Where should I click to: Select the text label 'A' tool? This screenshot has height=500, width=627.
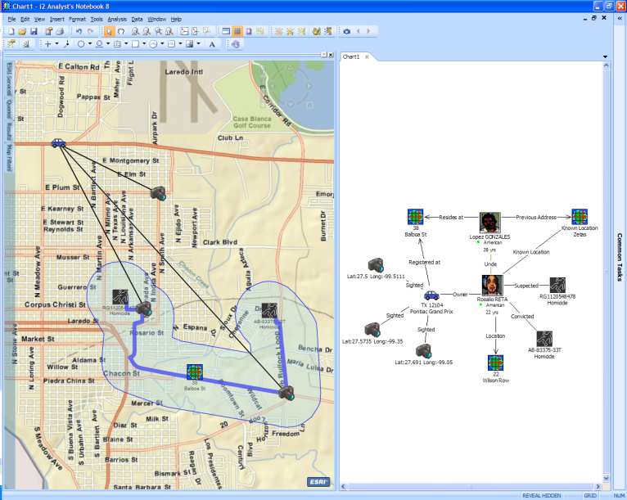[x=212, y=44]
